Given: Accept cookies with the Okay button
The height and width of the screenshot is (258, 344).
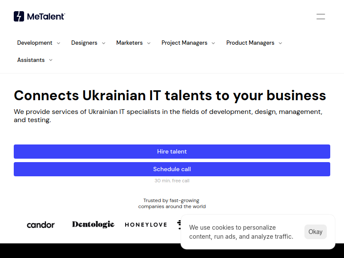Looking at the screenshot, I should click(316, 232).
